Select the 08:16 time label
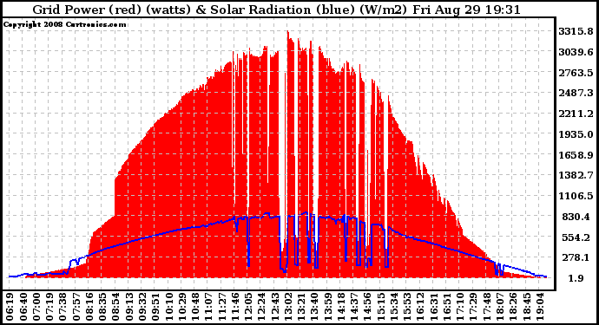The image size is (599, 325). 89,307
